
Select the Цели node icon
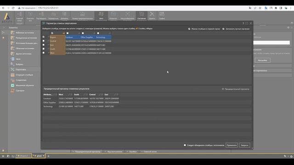(12, 59)
